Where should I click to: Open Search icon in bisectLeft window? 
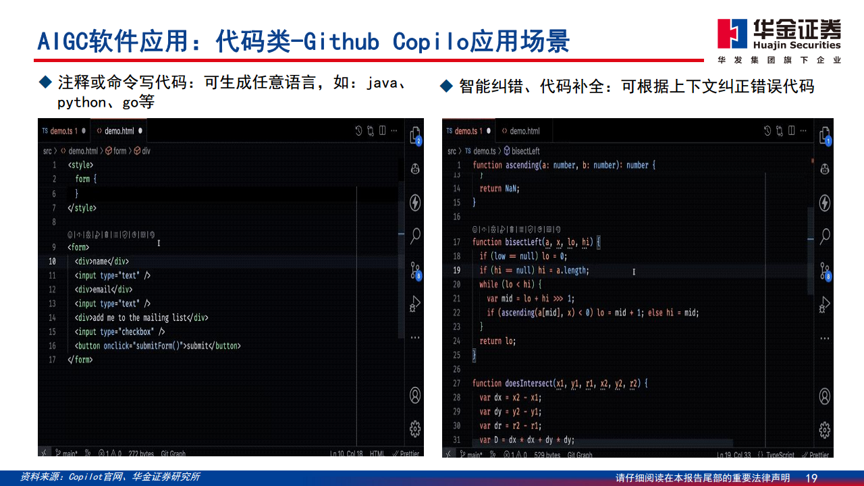[x=824, y=236]
